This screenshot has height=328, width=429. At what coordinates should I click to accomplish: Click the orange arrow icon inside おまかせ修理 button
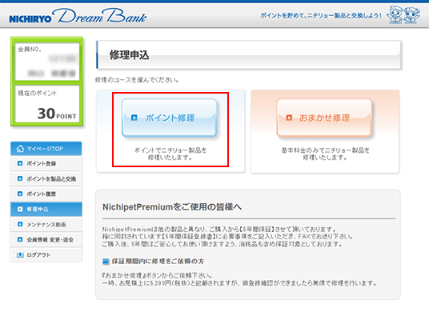(289, 118)
